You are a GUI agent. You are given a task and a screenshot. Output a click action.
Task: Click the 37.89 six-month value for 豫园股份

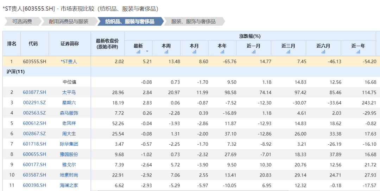336,154
